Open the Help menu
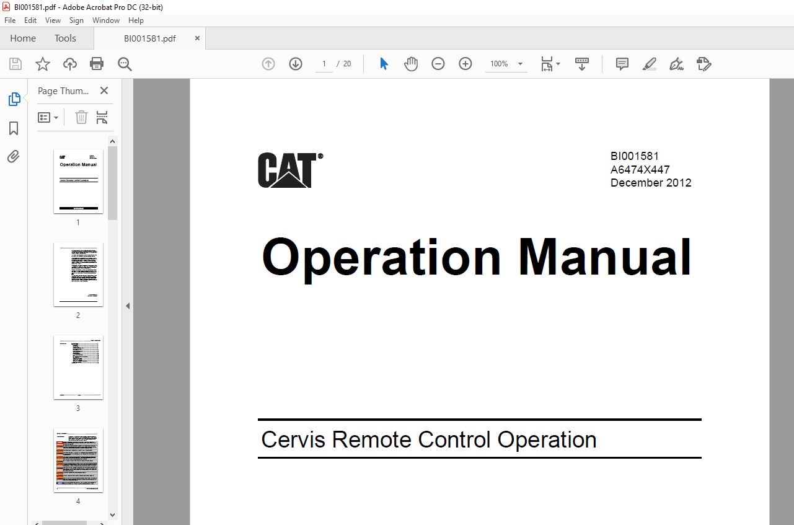 click(x=136, y=20)
